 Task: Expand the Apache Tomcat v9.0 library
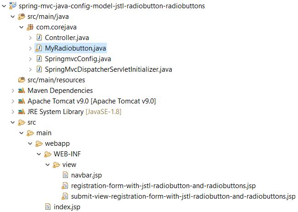[x=13, y=101]
